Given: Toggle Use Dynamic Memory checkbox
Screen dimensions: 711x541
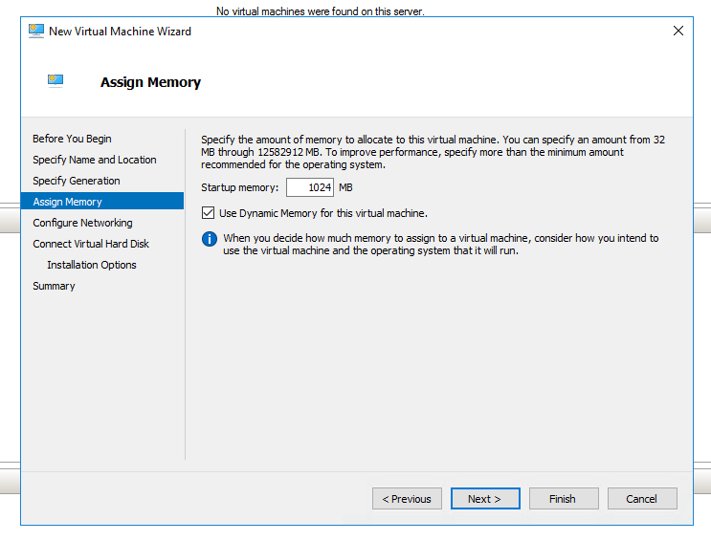Looking at the screenshot, I should (x=209, y=213).
